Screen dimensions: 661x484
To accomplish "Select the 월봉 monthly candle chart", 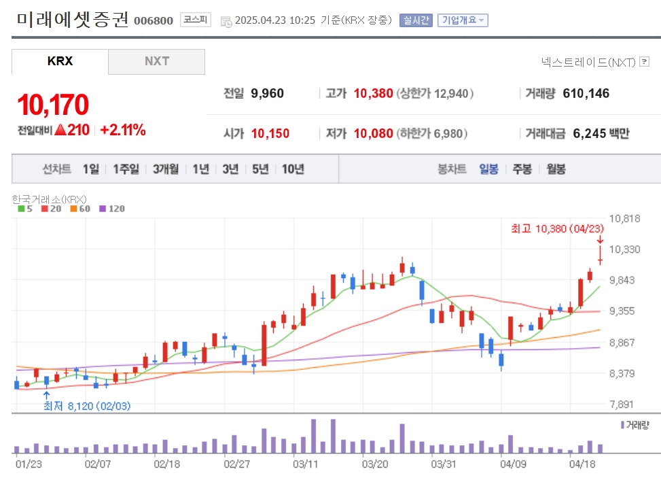I will point(556,169).
